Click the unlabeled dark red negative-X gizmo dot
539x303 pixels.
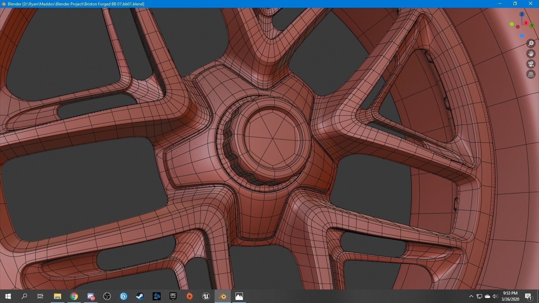(518, 27)
